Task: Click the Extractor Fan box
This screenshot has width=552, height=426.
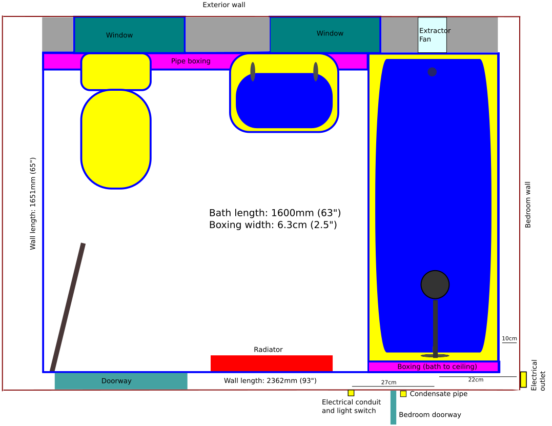Action: click(x=432, y=35)
